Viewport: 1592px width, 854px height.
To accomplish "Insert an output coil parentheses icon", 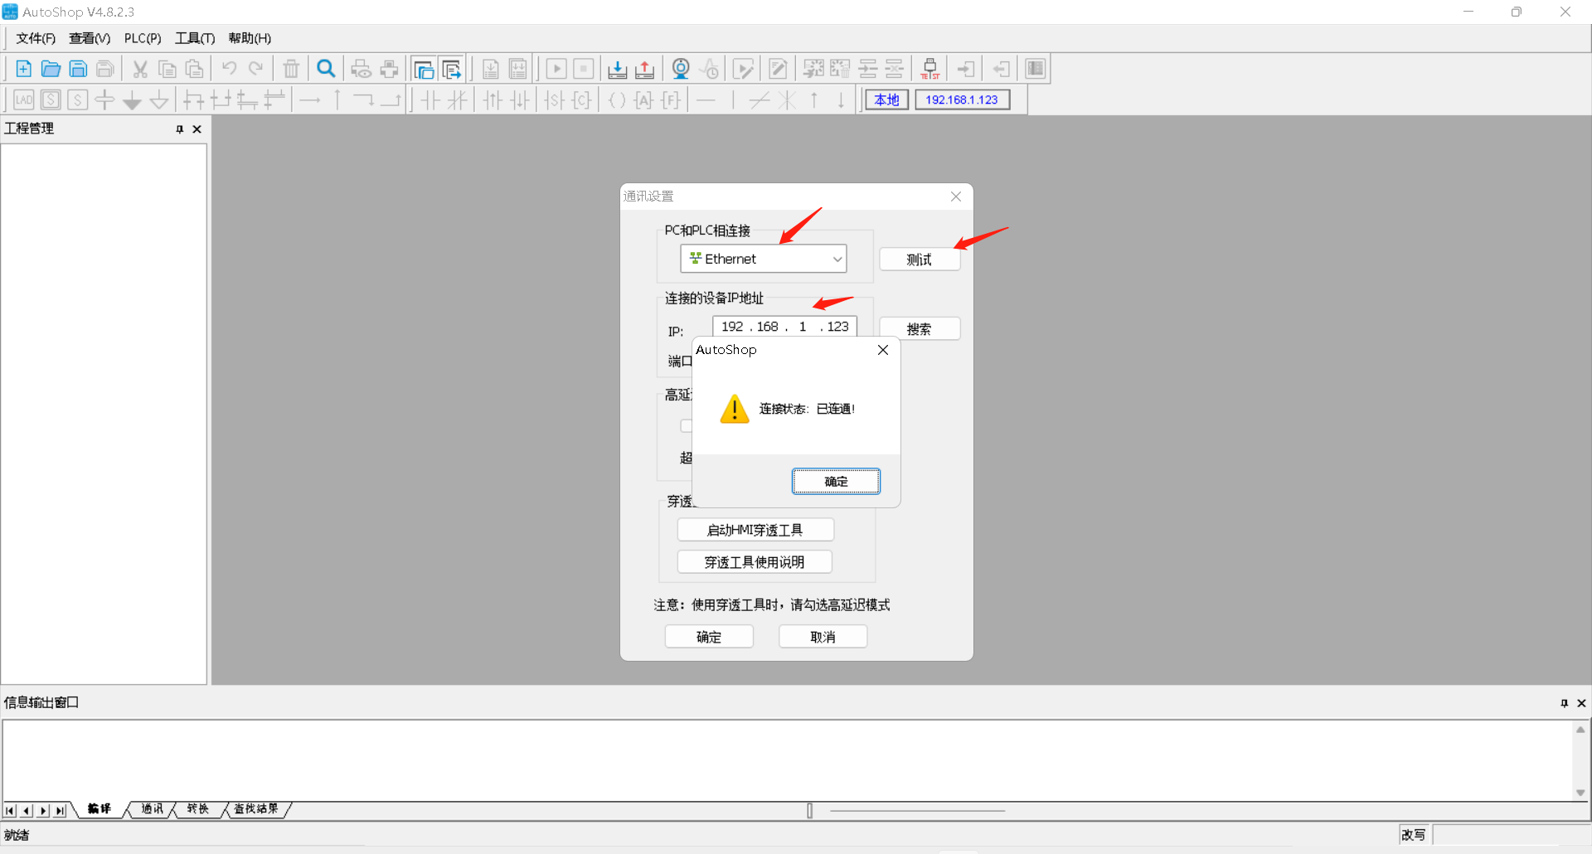I will point(617,100).
